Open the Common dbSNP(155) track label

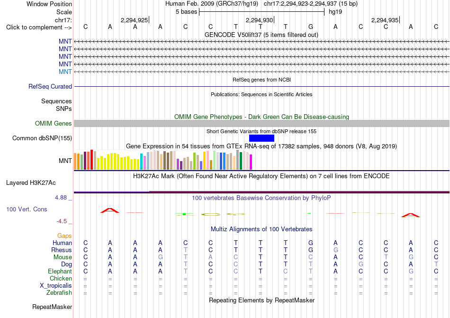point(42,138)
